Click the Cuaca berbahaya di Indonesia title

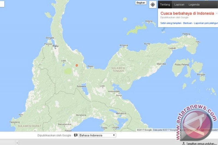(187, 13)
